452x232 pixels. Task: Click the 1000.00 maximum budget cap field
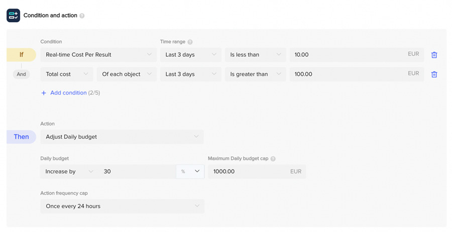coord(249,172)
